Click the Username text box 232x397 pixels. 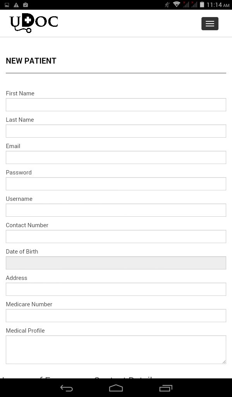pos(116,210)
